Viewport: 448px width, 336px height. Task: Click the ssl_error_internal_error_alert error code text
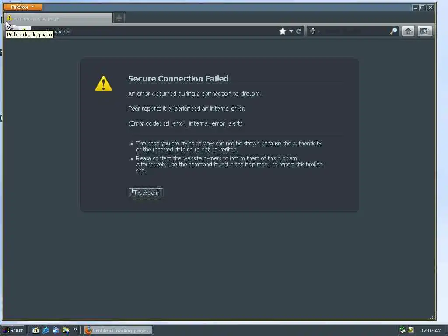(202, 123)
